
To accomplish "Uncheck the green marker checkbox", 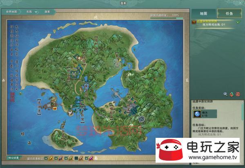I will click(x=66, y=158).
